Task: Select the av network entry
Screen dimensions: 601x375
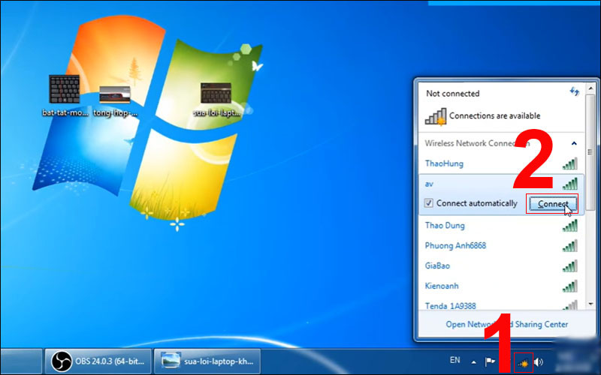Action: (x=501, y=184)
